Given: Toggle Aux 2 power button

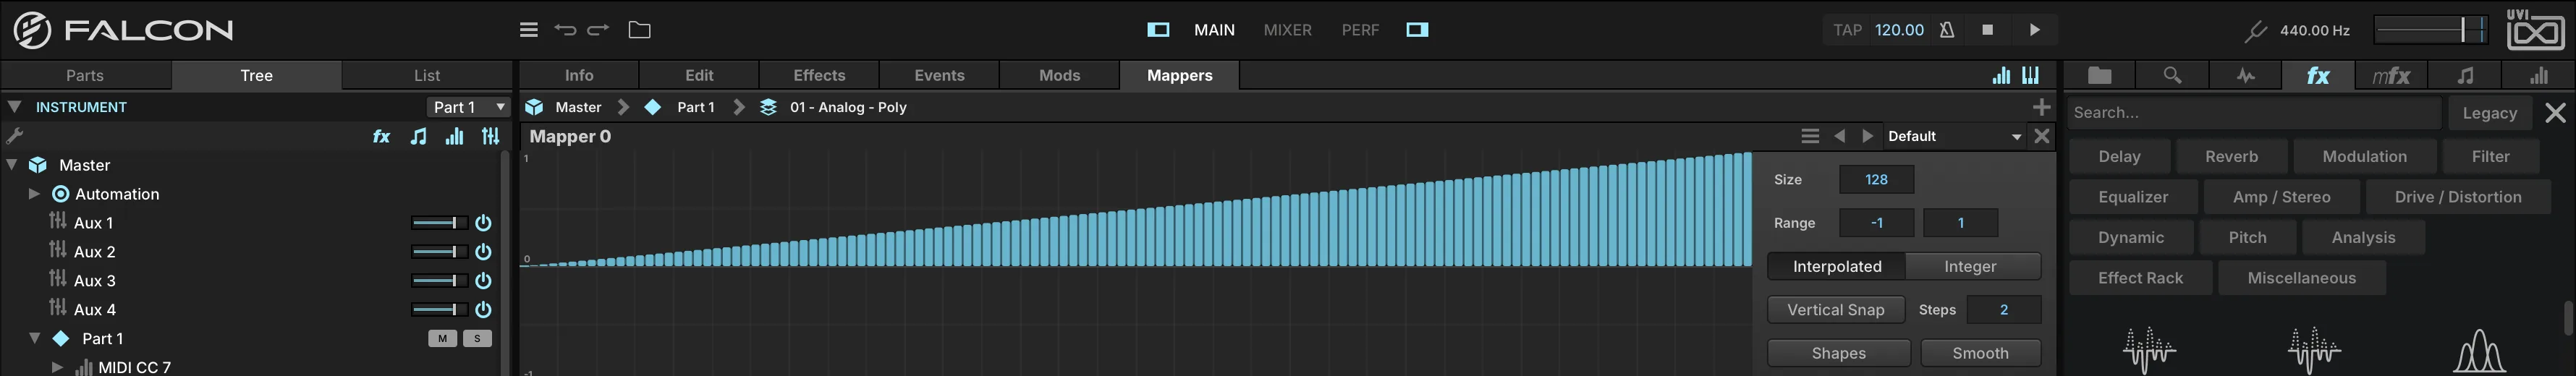Looking at the screenshot, I should (x=483, y=252).
